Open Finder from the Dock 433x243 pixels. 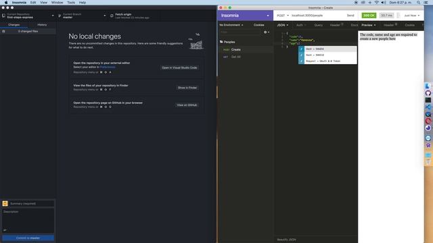pos(428,86)
